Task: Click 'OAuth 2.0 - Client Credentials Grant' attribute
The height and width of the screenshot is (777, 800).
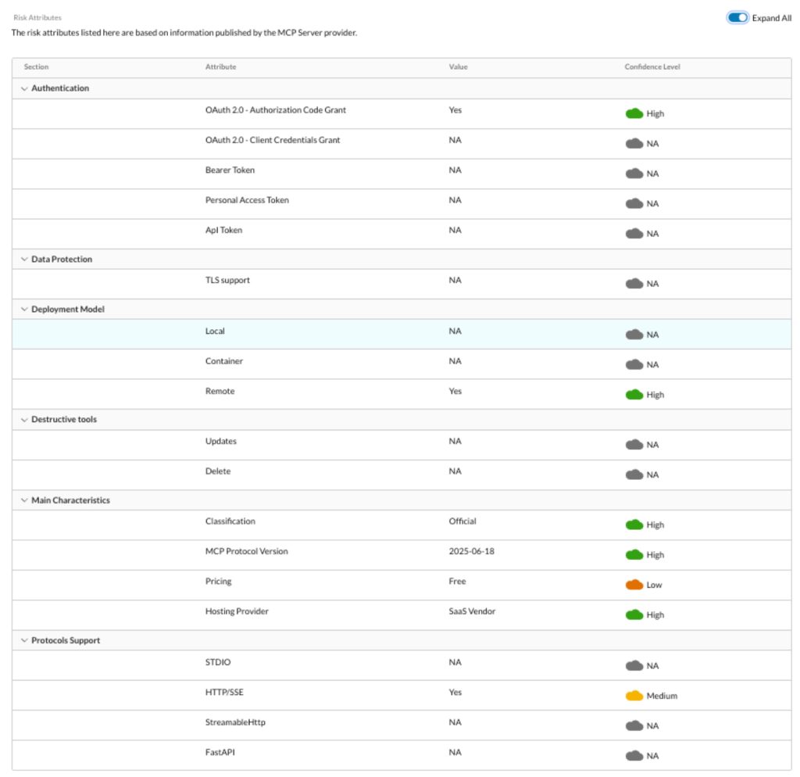Action: pyautogui.click(x=273, y=141)
